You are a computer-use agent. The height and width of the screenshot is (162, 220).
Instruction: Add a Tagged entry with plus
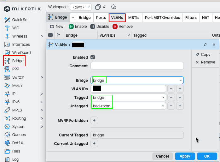click(x=180, y=97)
